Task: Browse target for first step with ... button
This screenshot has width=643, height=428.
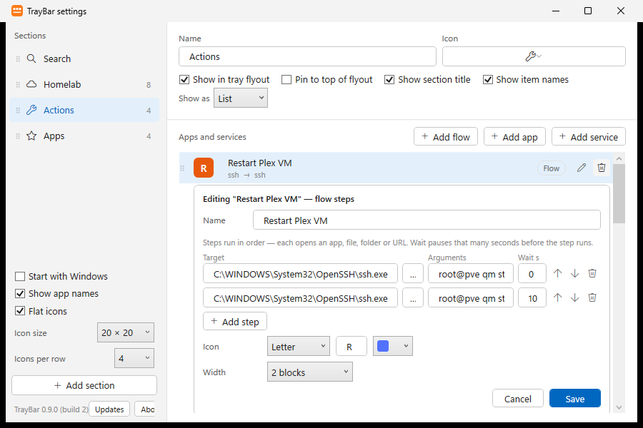Action: tap(413, 274)
